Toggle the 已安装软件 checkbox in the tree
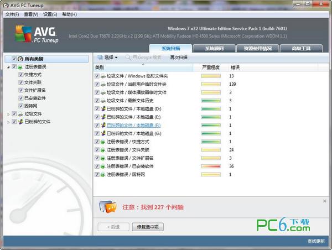Screen dimensions: 332x250 (21, 98)
